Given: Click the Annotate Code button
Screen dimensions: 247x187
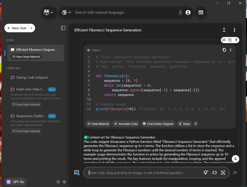Looking at the screenshot, I should point(126,124).
